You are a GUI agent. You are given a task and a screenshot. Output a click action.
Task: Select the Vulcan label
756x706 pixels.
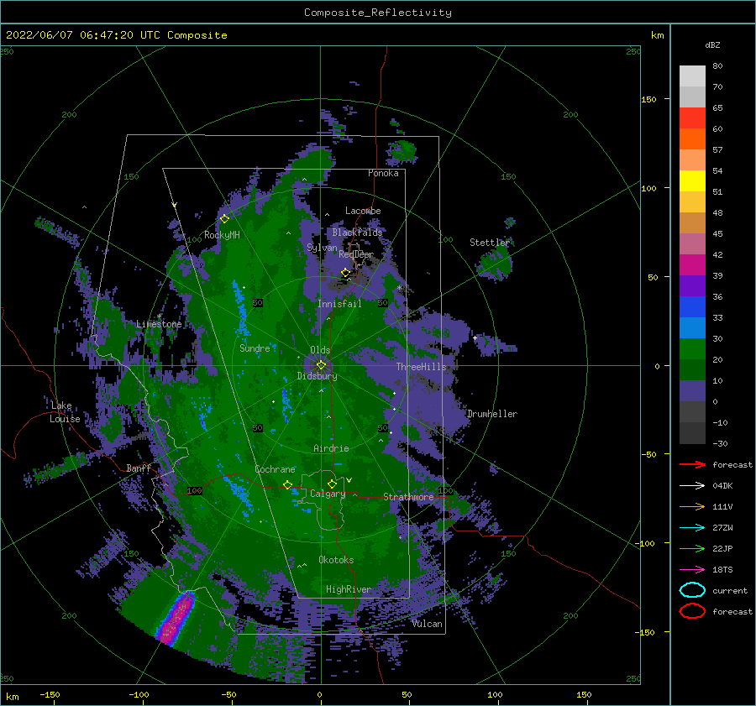click(x=428, y=624)
